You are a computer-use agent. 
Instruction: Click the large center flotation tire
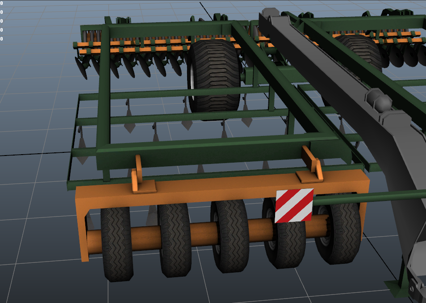[x=214, y=77]
